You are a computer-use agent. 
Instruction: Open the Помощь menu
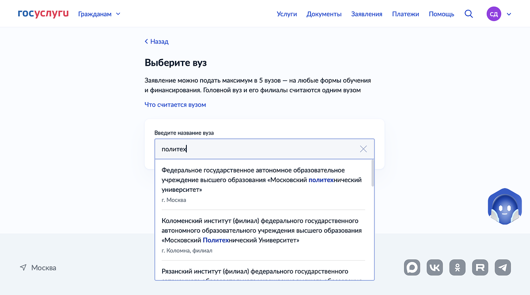tap(441, 14)
